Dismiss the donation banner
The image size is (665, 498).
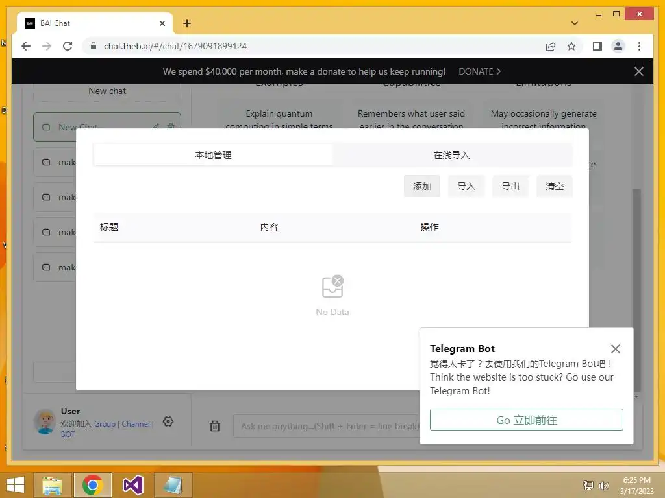pos(639,71)
